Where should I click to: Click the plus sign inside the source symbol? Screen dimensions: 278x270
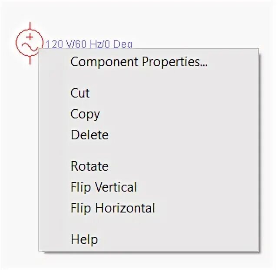[30, 37]
